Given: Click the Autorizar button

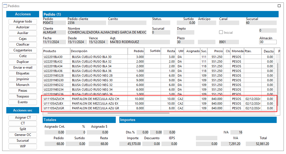Looking at the screenshot, I should point(23,27).
